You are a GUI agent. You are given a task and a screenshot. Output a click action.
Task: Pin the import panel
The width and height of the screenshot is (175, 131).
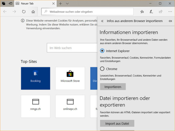coord(170,21)
